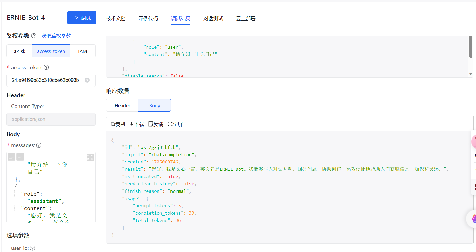Click the completion_tokens value 33
The width and height of the screenshot is (476, 252).
tap(191, 213)
